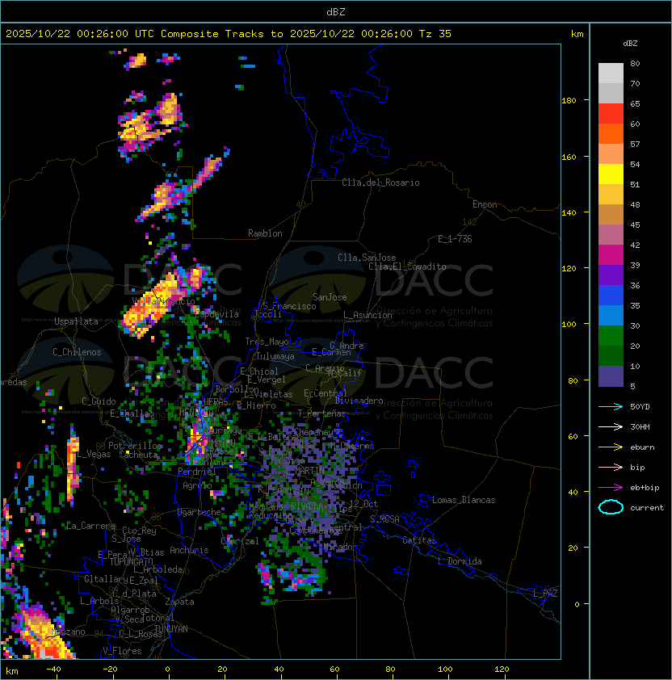Click the 'C_Chilenos' map label
672x680 pixels.
[x=77, y=352]
